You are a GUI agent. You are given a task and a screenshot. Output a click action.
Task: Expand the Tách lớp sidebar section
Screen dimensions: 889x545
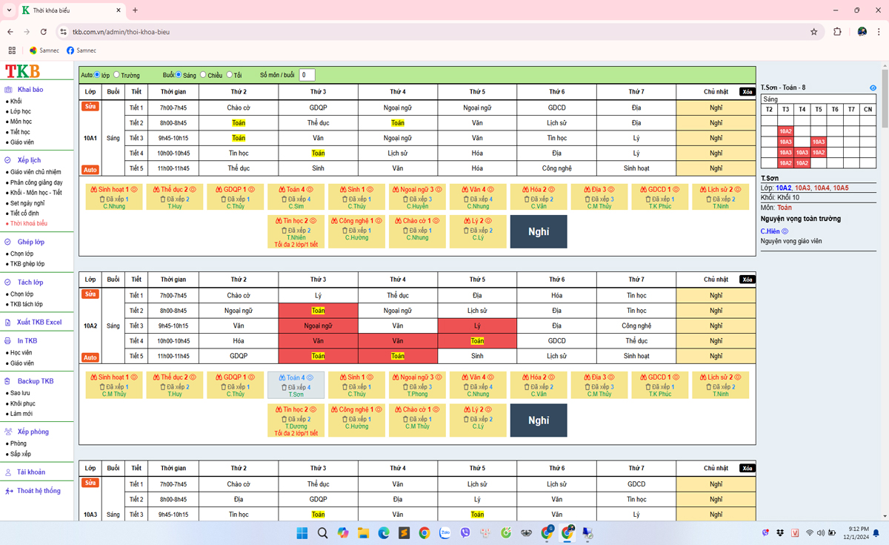click(30, 283)
